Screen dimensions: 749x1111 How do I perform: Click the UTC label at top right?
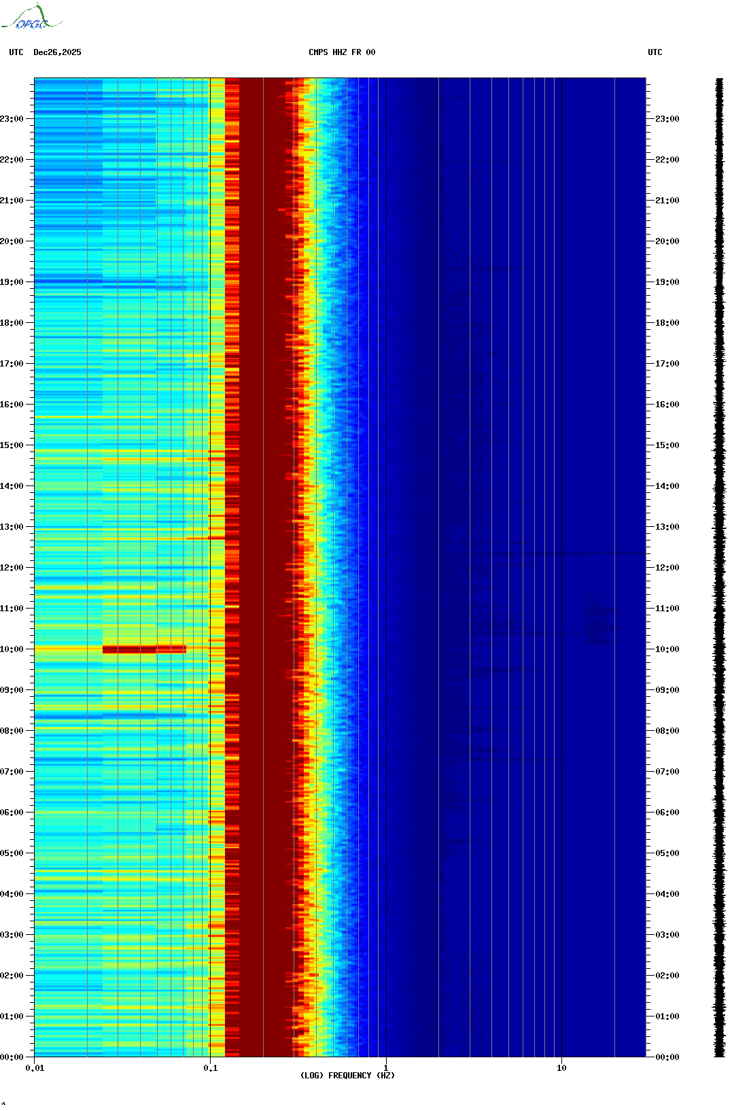(x=655, y=52)
